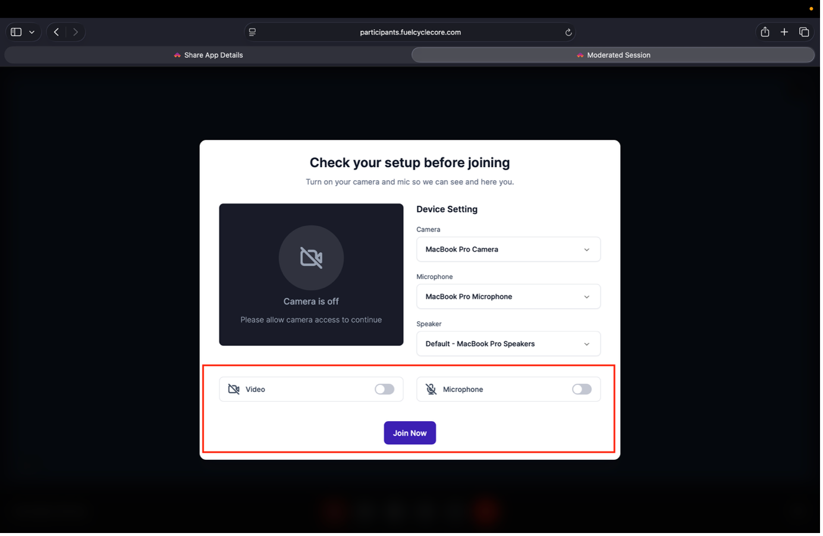Open the Camera device dropdown
Image resolution: width=823 pixels, height=536 pixels.
coord(508,249)
